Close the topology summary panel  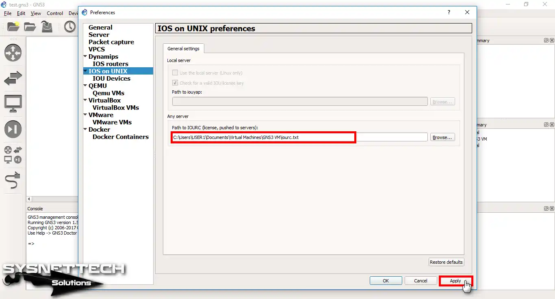coord(552,41)
